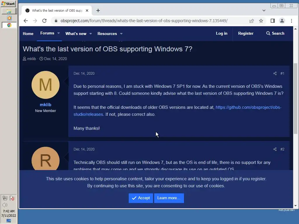
Task: Expand the Forums dropdown arrow
Action: coord(58,33)
